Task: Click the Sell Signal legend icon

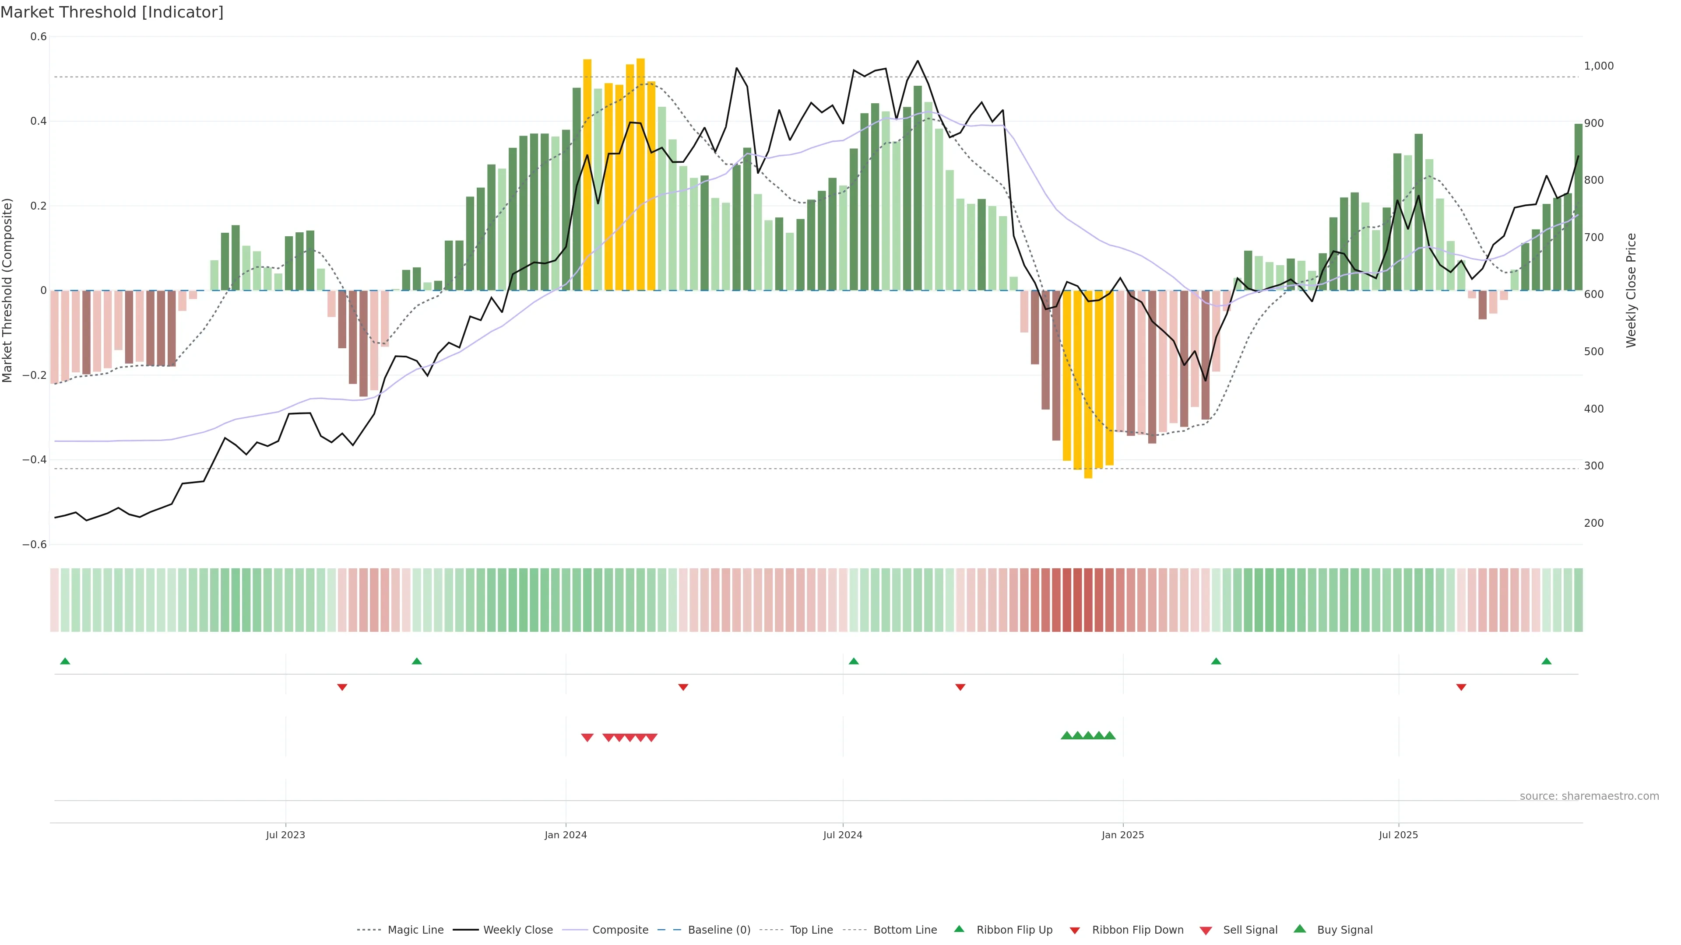Action: [1206, 930]
